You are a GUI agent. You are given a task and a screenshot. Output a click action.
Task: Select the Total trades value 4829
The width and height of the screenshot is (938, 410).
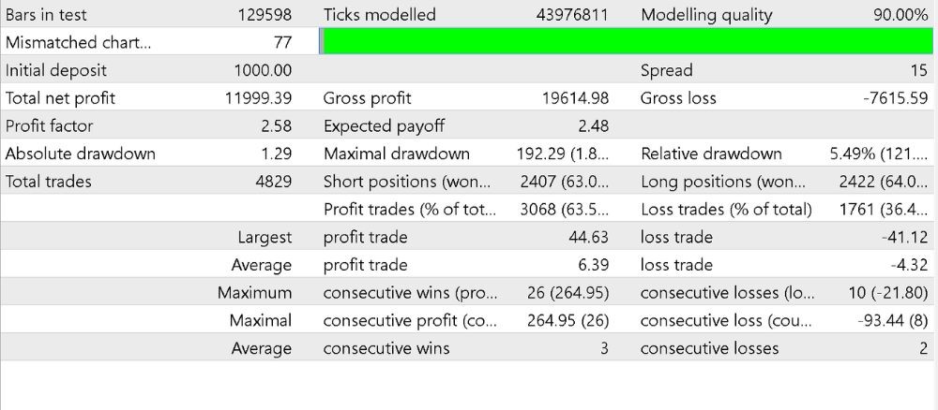pyautogui.click(x=273, y=182)
